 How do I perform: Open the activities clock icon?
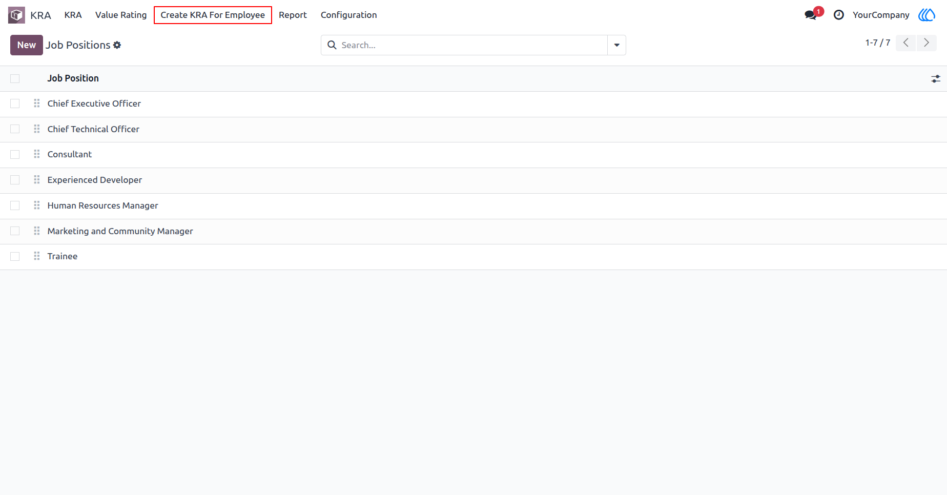839,15
